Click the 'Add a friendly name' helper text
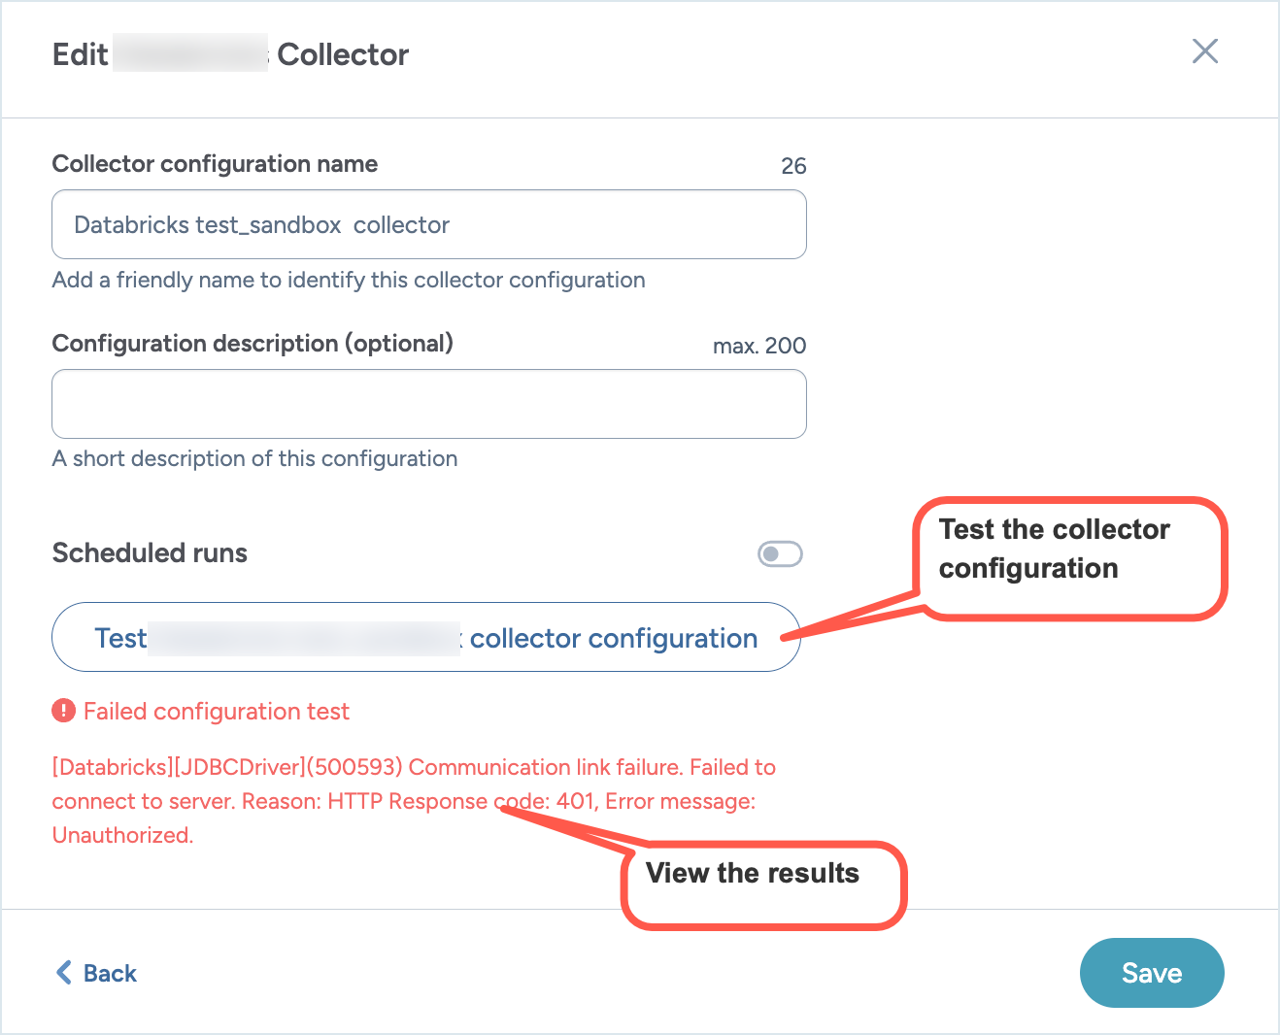 coord(349,280)
